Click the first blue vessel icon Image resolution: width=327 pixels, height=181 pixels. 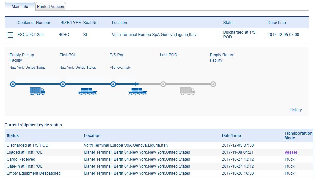point(87,91)
